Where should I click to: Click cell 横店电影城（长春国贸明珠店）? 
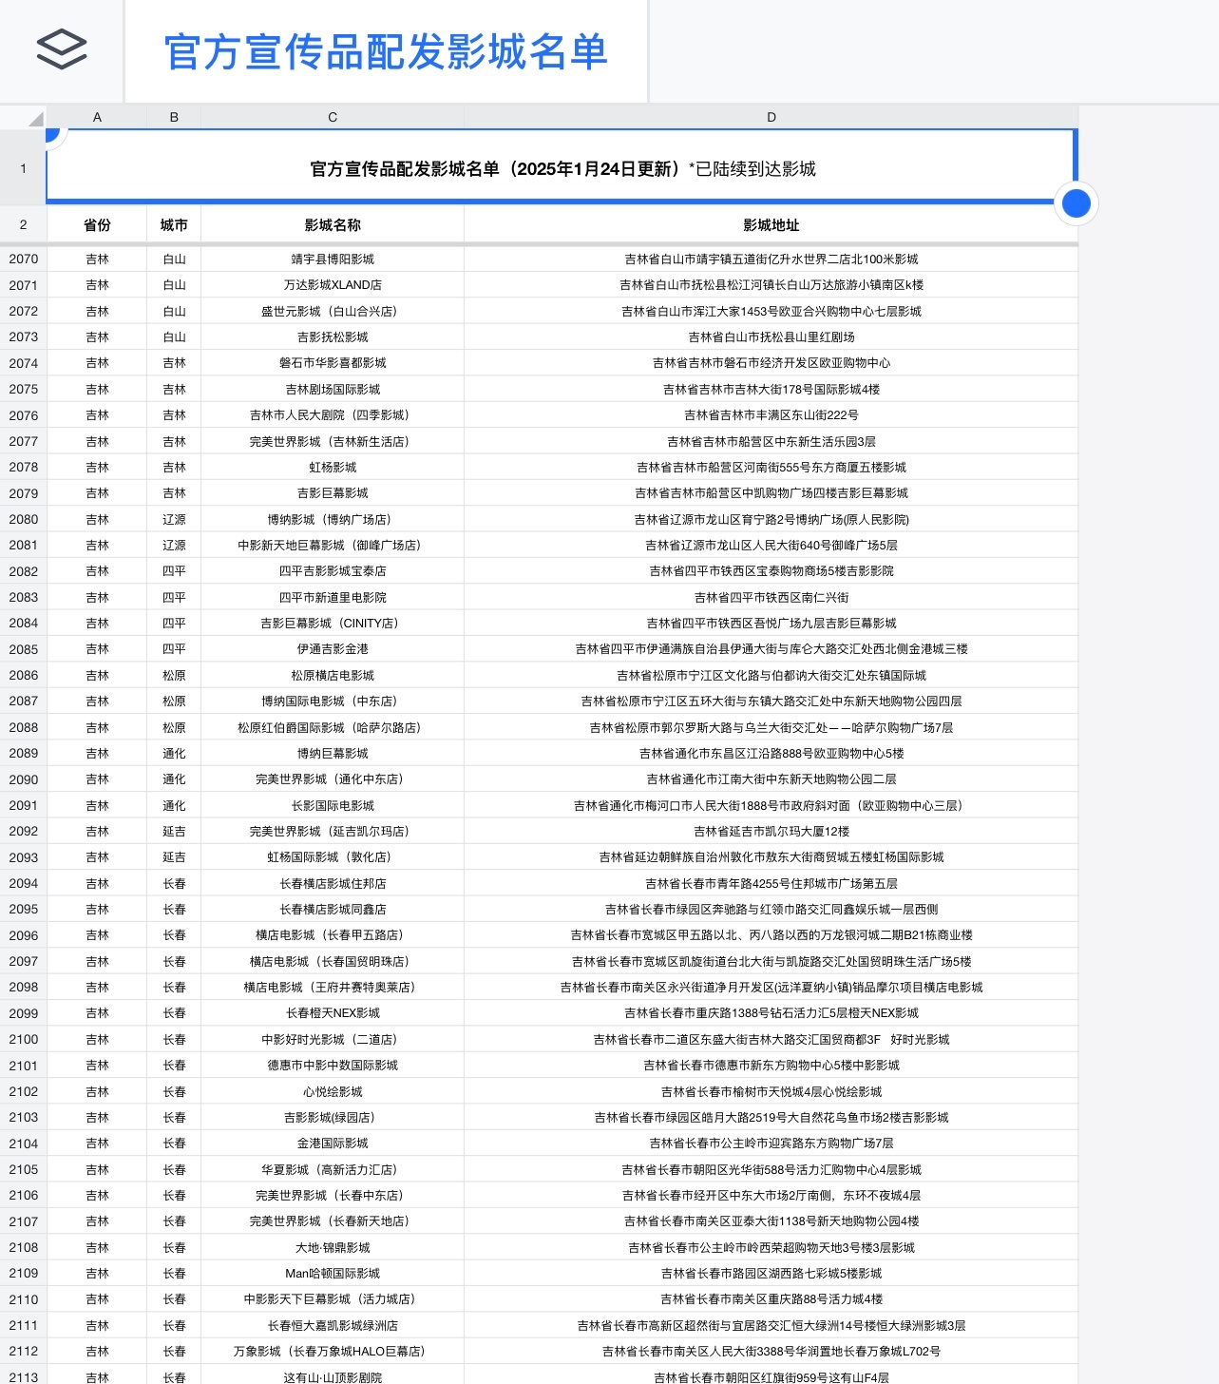(x=333, y=961)
